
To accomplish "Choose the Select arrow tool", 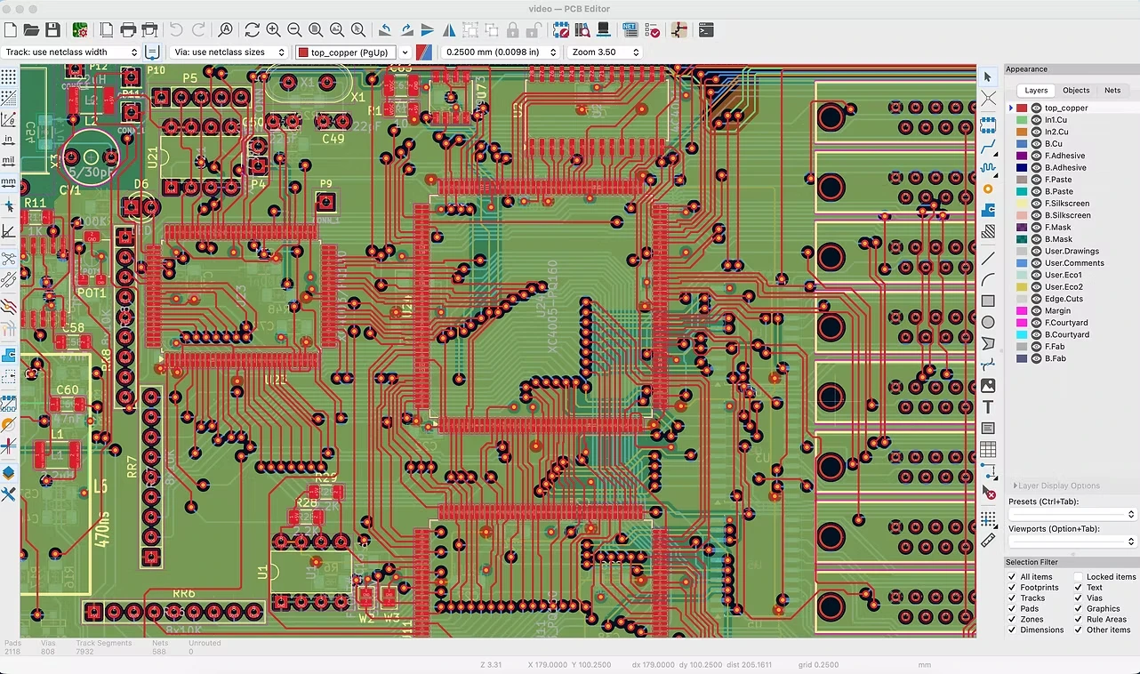I will coord(988,77).
